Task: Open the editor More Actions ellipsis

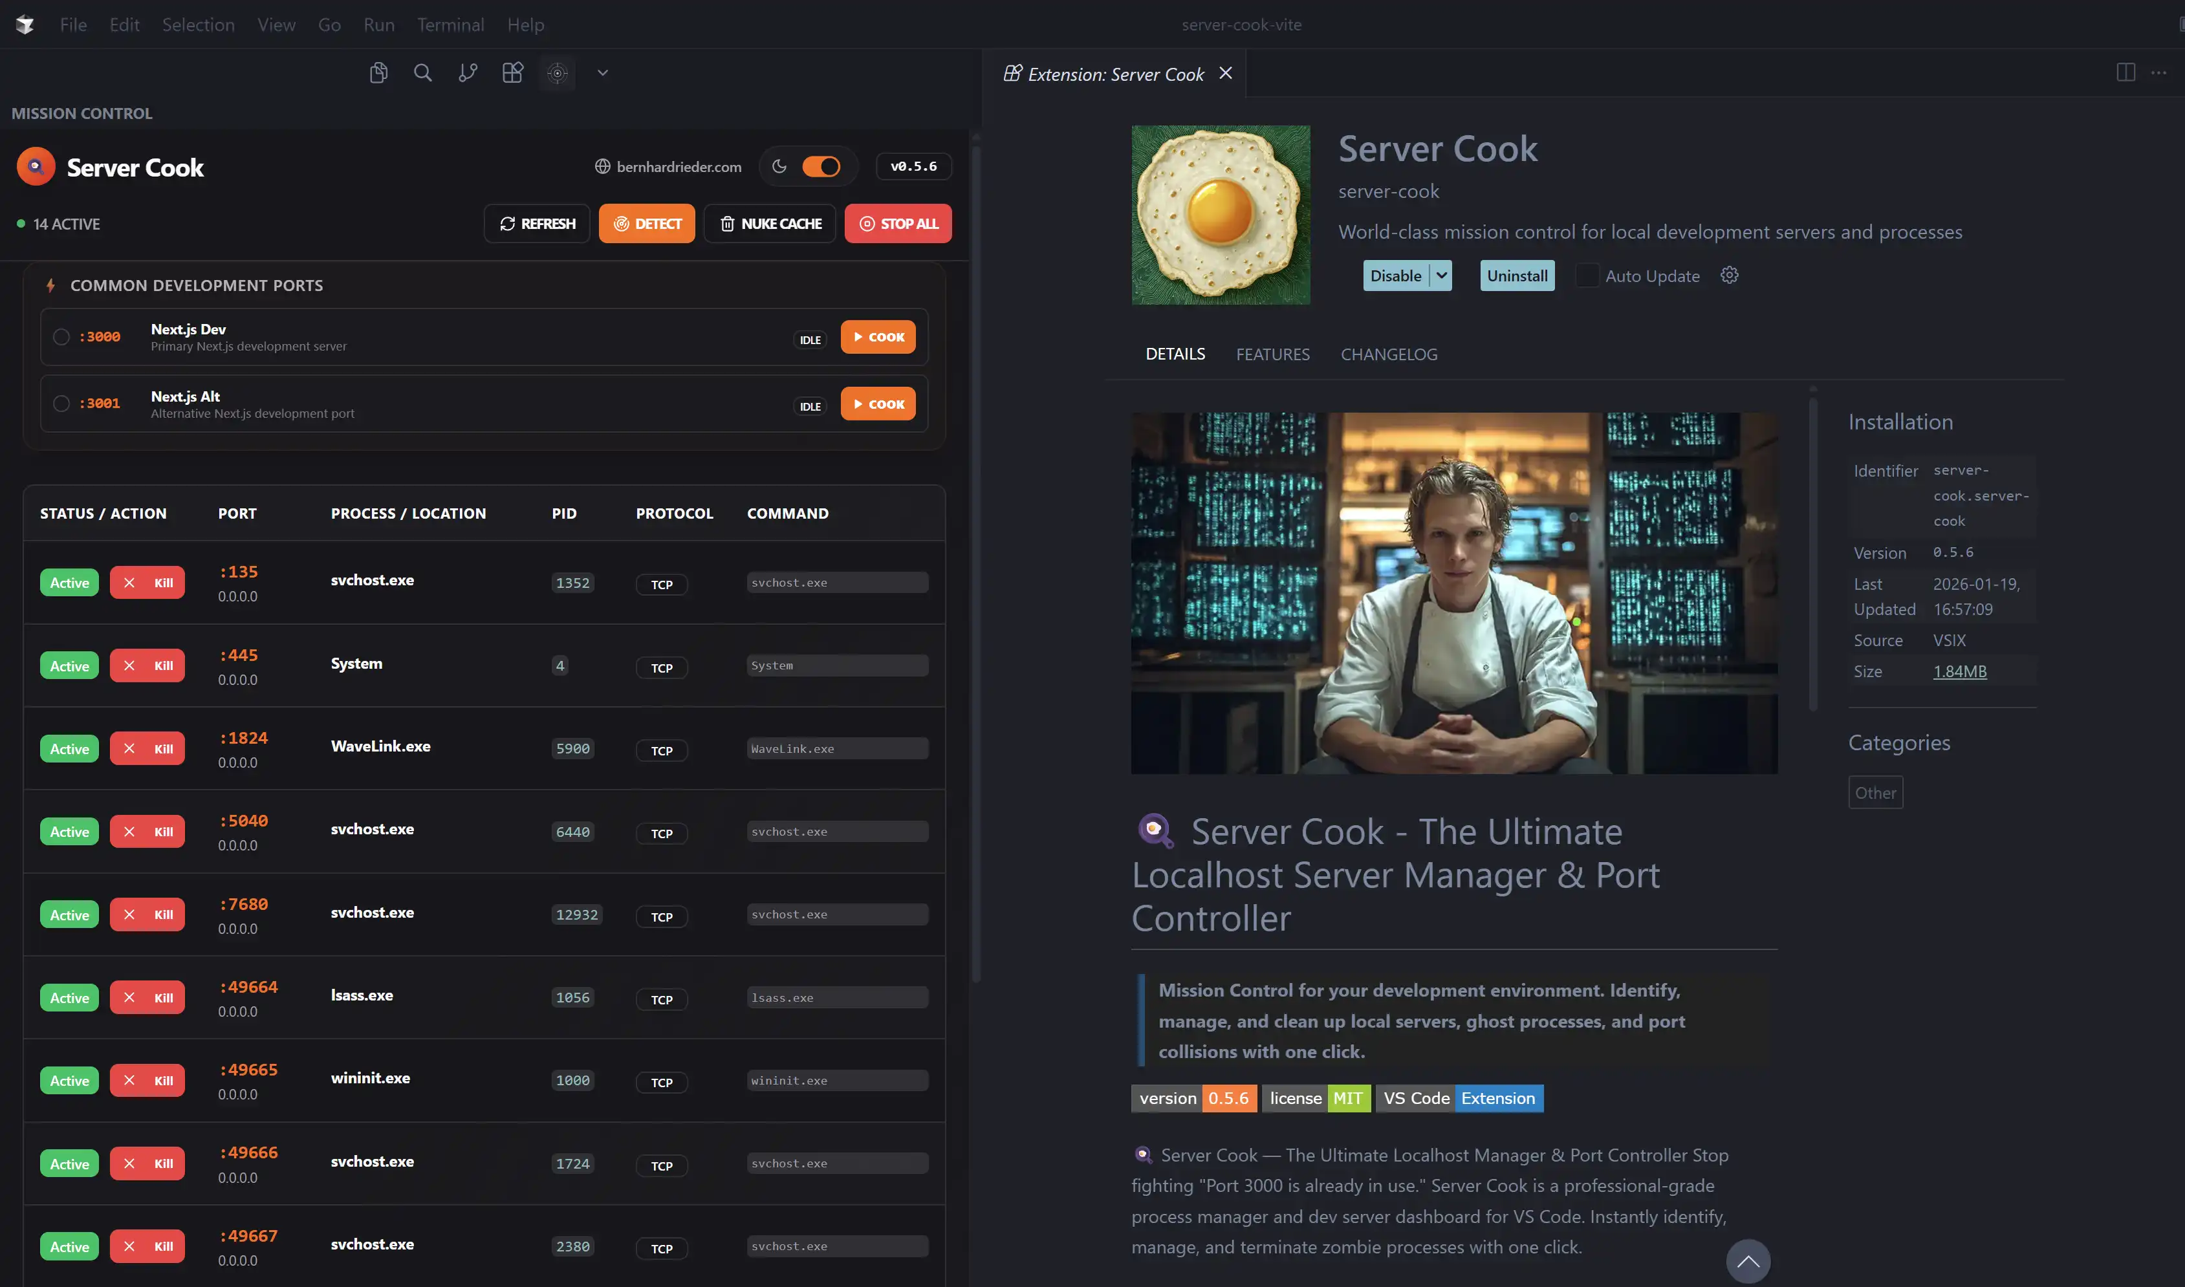Action: click(2159, 73)
